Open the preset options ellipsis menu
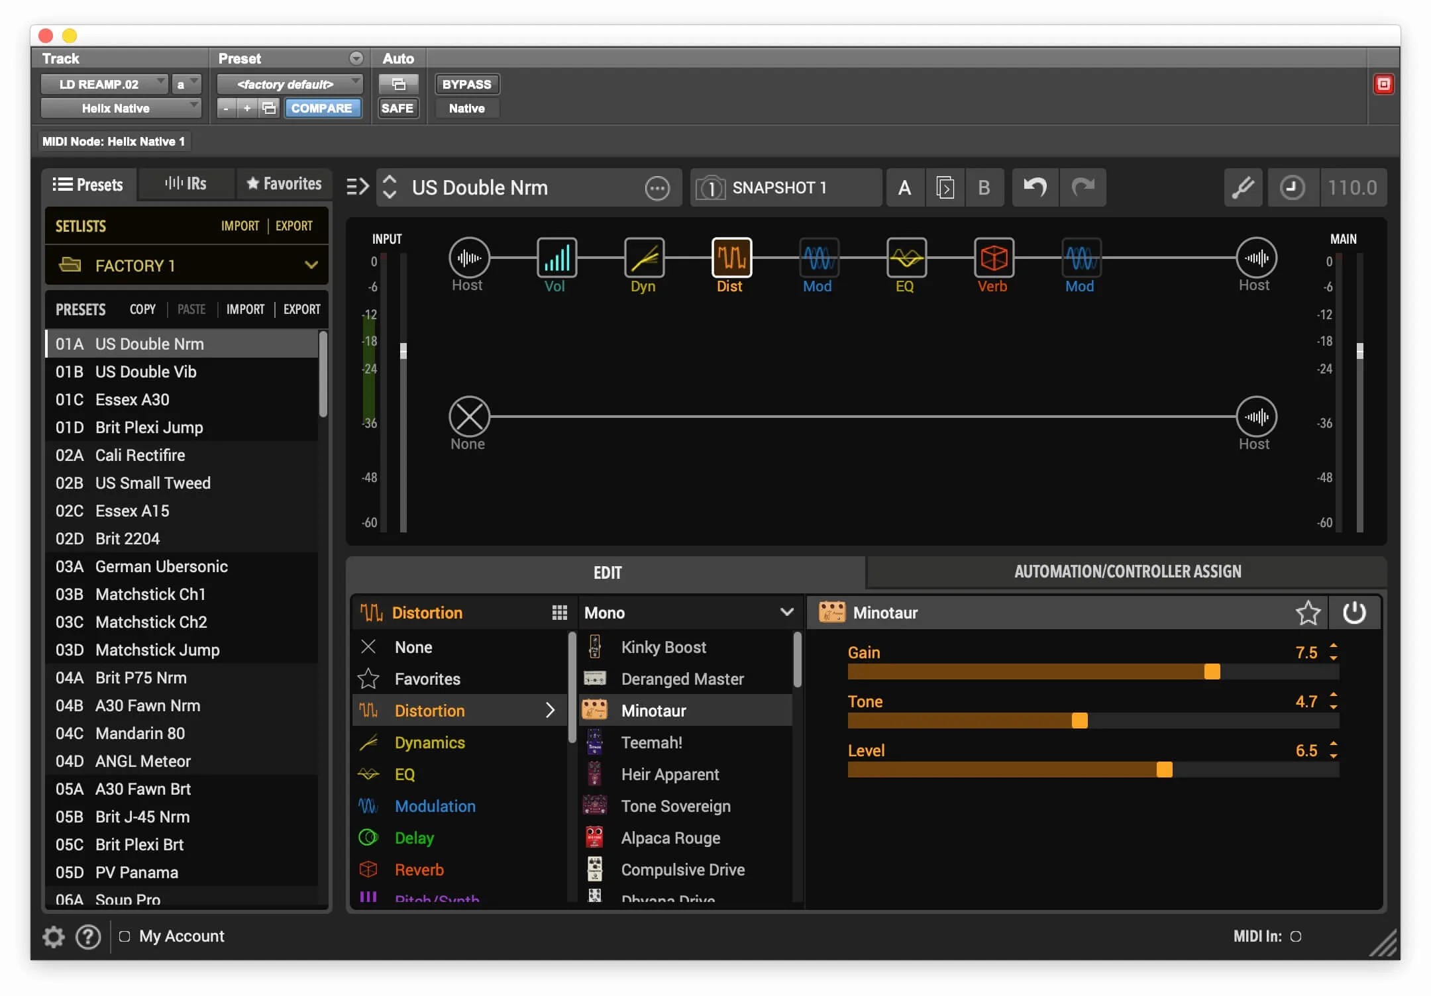The width and height of the screenshot is (1431, 996). tap(657, 188)
